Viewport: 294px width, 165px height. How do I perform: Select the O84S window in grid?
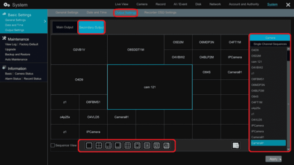(x=206, y=72)
